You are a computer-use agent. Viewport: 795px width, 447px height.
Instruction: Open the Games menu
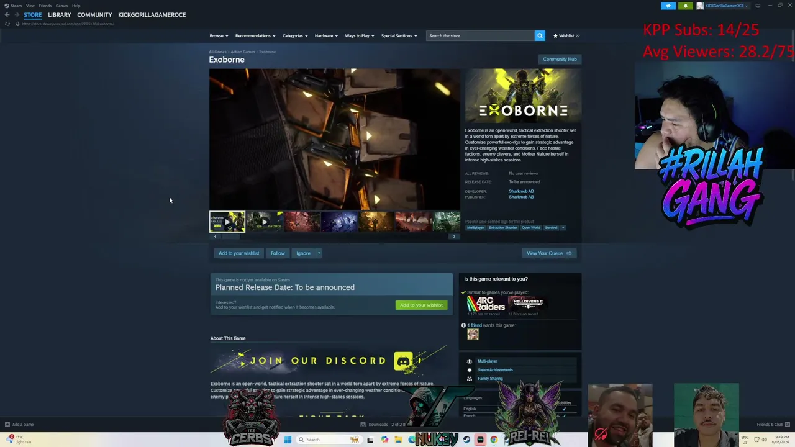pyautogui.click(x=61, y=6)
